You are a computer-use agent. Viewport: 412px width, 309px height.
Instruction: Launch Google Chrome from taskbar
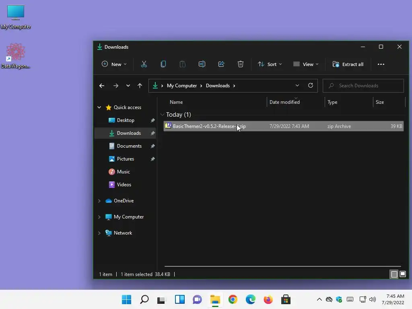(233, 299)
